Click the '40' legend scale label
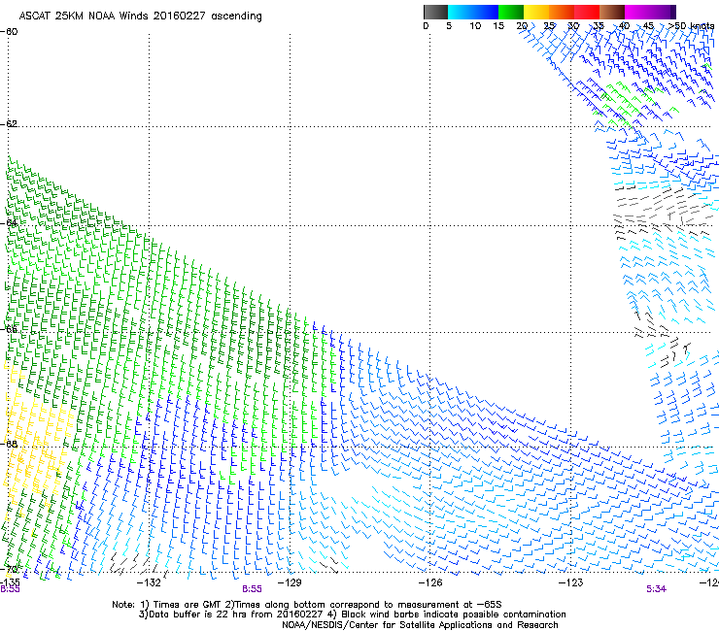The width and height of the screenshot is (719, 631). [624, 26]
